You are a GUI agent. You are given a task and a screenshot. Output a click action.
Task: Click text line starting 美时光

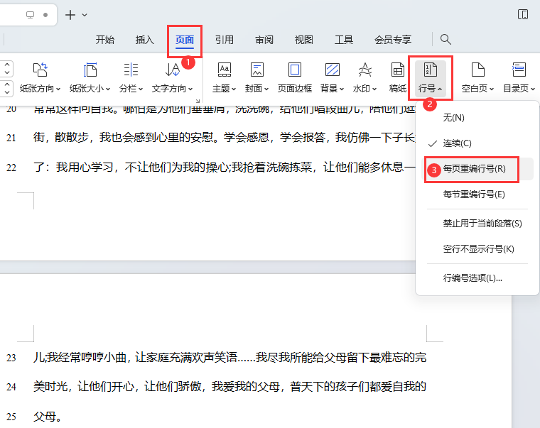coord(229,387)
